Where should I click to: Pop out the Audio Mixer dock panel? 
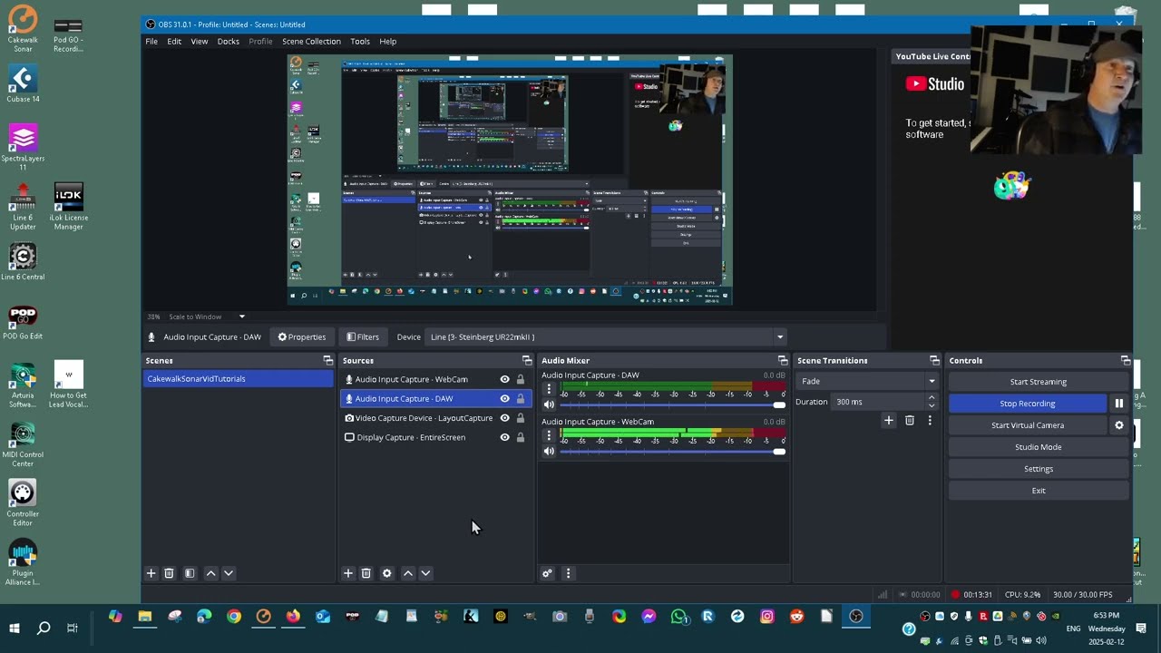[783, 361]
